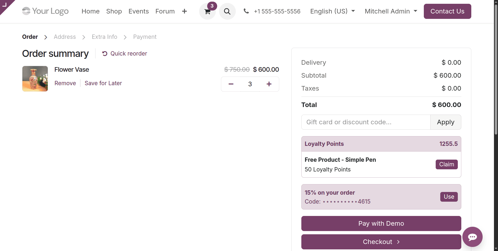Click the Flower Vase thumbnail image
This screenshot has height=251, width=498.
35,79
